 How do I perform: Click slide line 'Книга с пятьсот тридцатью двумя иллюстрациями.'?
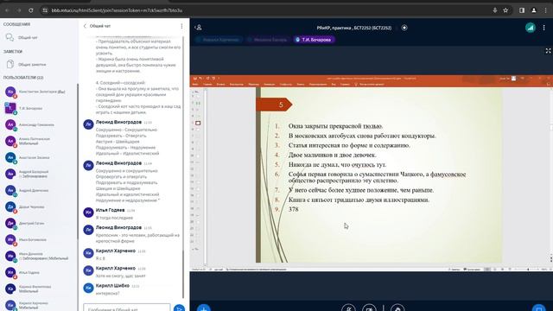359,200
